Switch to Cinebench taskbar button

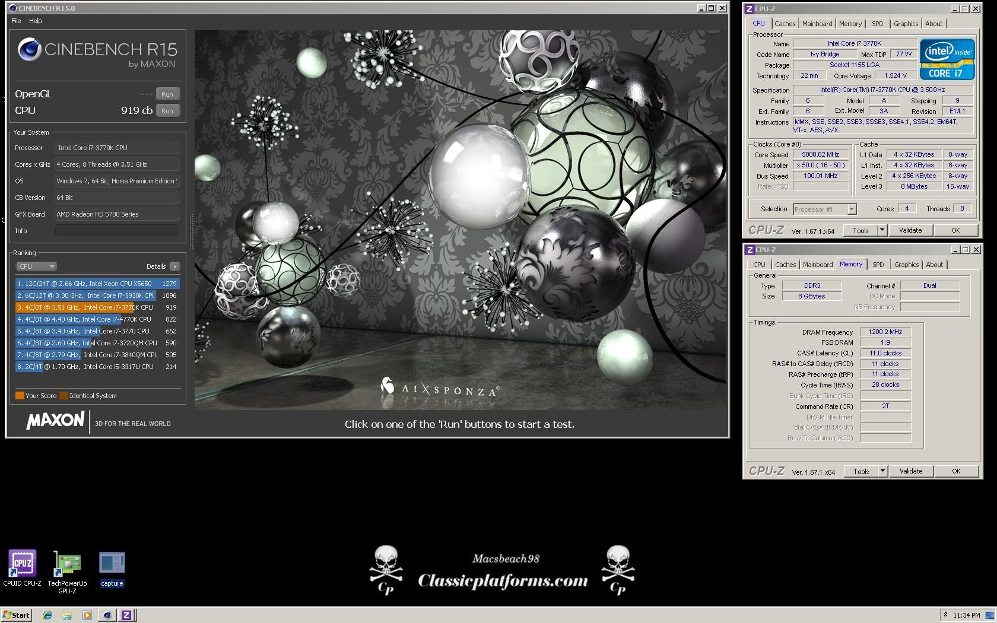pos(107,615)
